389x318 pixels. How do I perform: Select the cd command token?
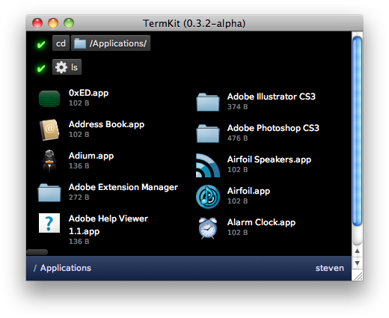61,43
